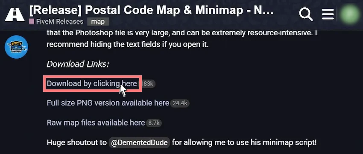Select the map tag
363x154 pixels.
coord(98,22)
